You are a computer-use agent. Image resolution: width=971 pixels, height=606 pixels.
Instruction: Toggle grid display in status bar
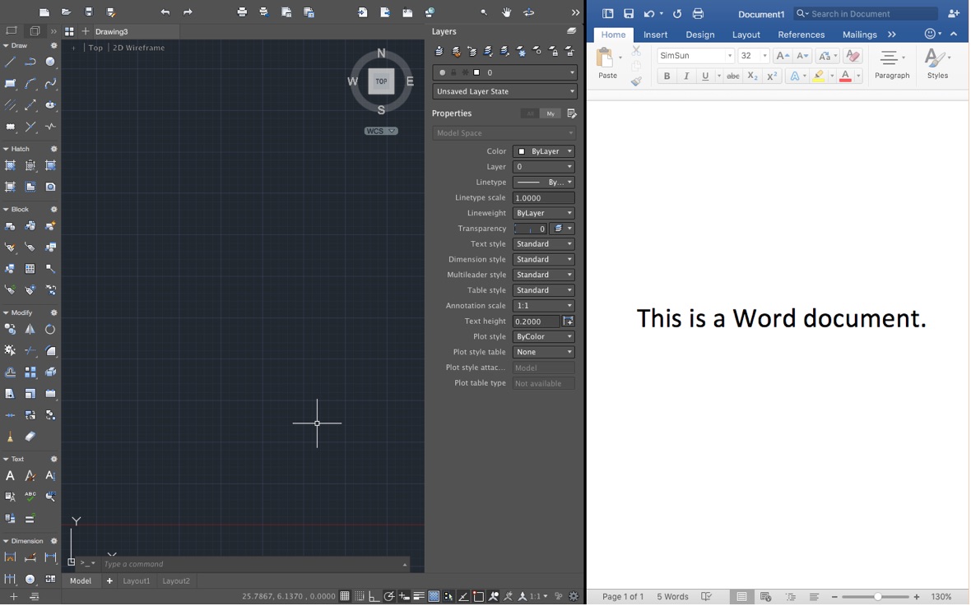click(x=345, y=597)
